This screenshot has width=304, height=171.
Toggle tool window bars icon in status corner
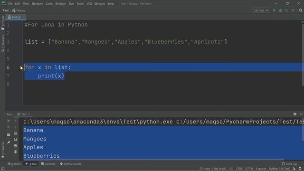[3, 169]
